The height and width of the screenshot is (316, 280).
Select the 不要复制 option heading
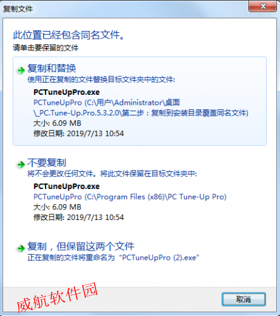[x=47, y=162]
